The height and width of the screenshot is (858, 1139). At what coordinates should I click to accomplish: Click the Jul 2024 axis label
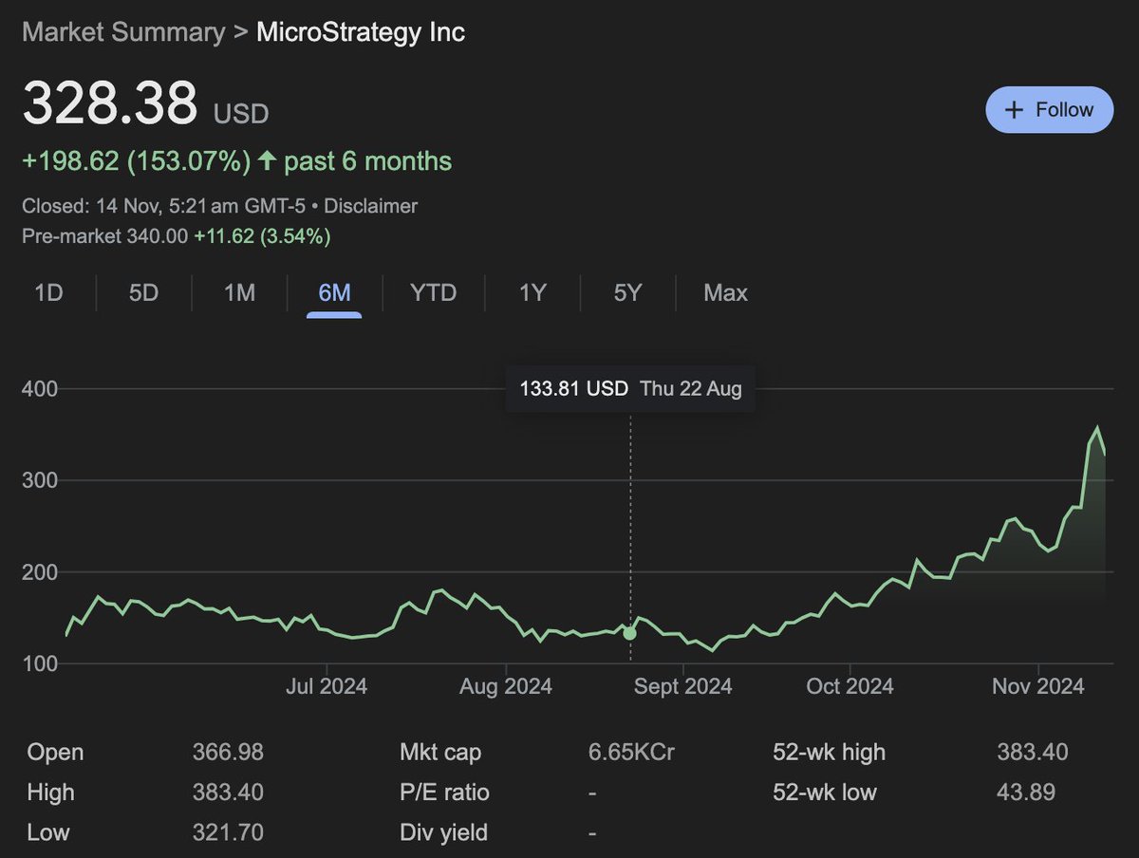click(327, 686)
